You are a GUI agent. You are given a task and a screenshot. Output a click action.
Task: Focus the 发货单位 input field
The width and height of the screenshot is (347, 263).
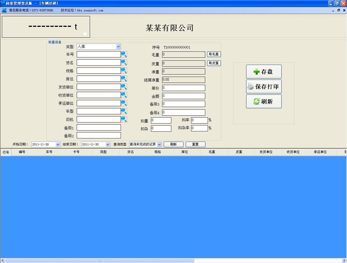[x=99, y=87]
